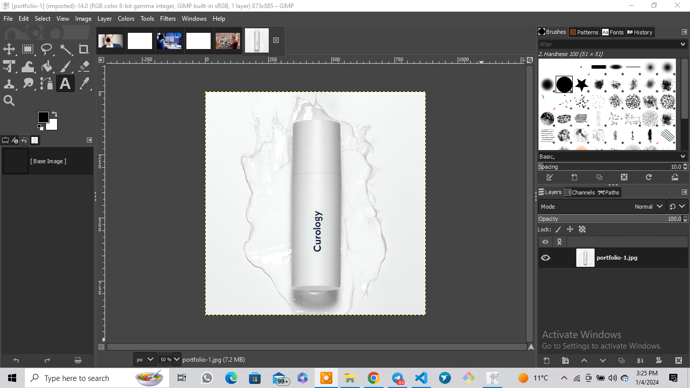This screenshot has width=690, height=388.
Task: Swap foreground and background colors
Action: [54, 114]
